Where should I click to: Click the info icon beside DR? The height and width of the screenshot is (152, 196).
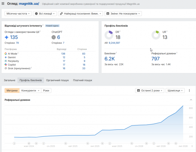120,31
